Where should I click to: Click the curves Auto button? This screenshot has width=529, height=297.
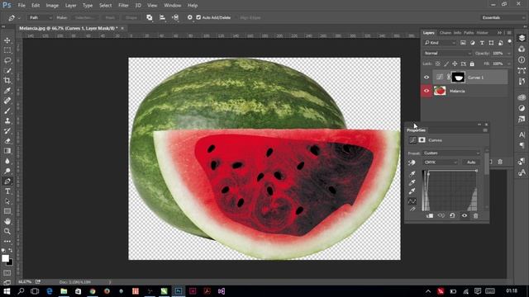(x=471, y=163)
